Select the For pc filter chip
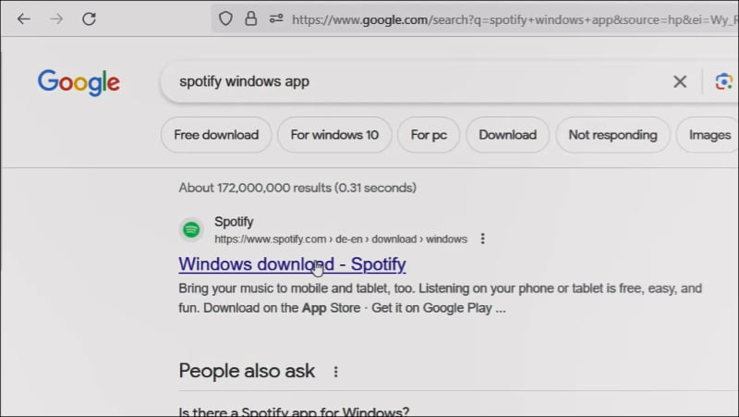 pyautogui.click(x=429, y=135)
